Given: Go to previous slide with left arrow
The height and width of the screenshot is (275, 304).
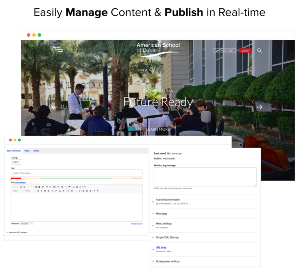Looking at the screenshot, I should coord(54,107).
